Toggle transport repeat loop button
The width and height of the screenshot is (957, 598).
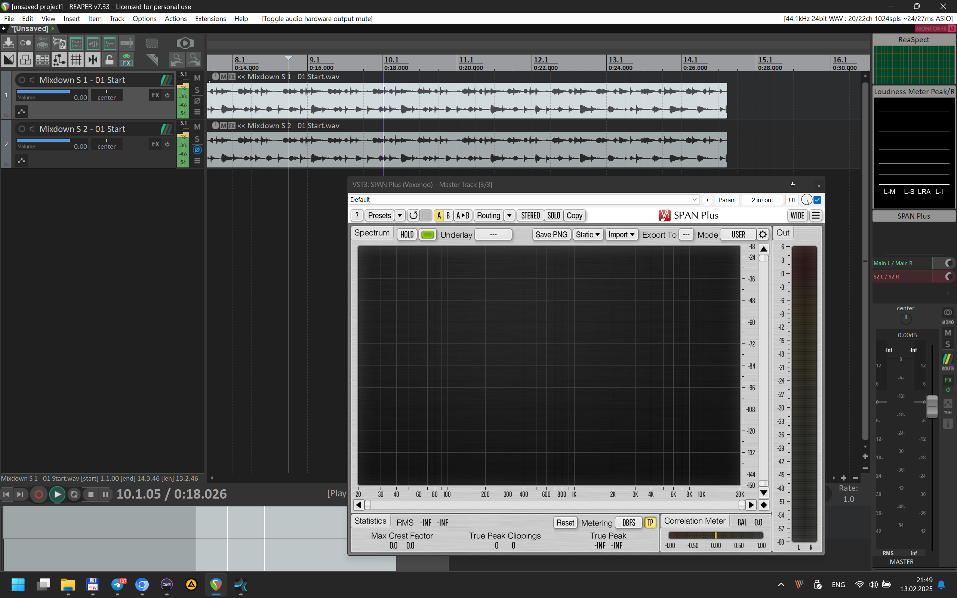[x=74, y=494]
